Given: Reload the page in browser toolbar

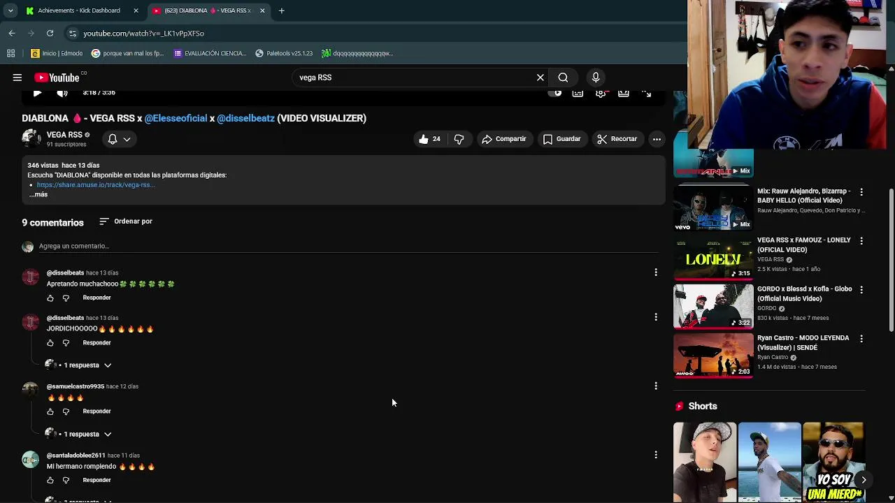Looking at the screenshot, I should pos(50,33).
